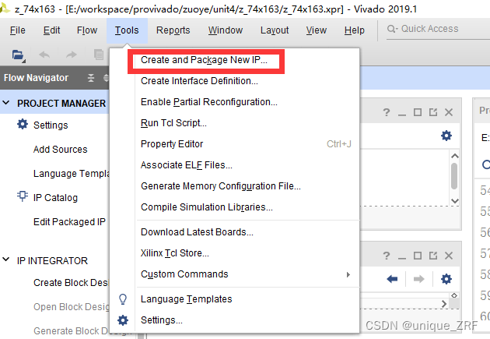The width and height of the screenshot is (490, 339).
Task: Close the lower panel
Action: coord(449,256)
